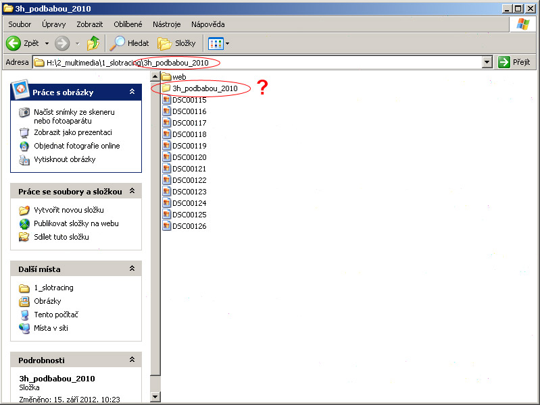Open the Nástroje menu

[166, 24]
